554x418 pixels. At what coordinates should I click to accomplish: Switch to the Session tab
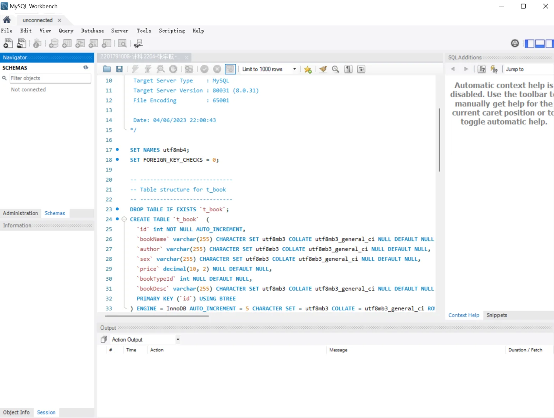point(46,413)
